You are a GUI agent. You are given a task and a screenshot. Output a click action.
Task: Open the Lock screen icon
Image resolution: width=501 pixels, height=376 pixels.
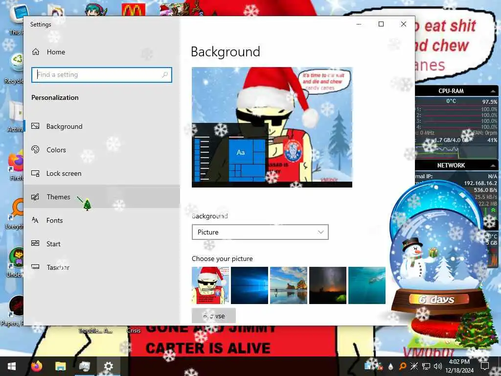click(35, 173)
